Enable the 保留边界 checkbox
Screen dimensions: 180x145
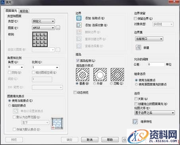click(135, 19)
